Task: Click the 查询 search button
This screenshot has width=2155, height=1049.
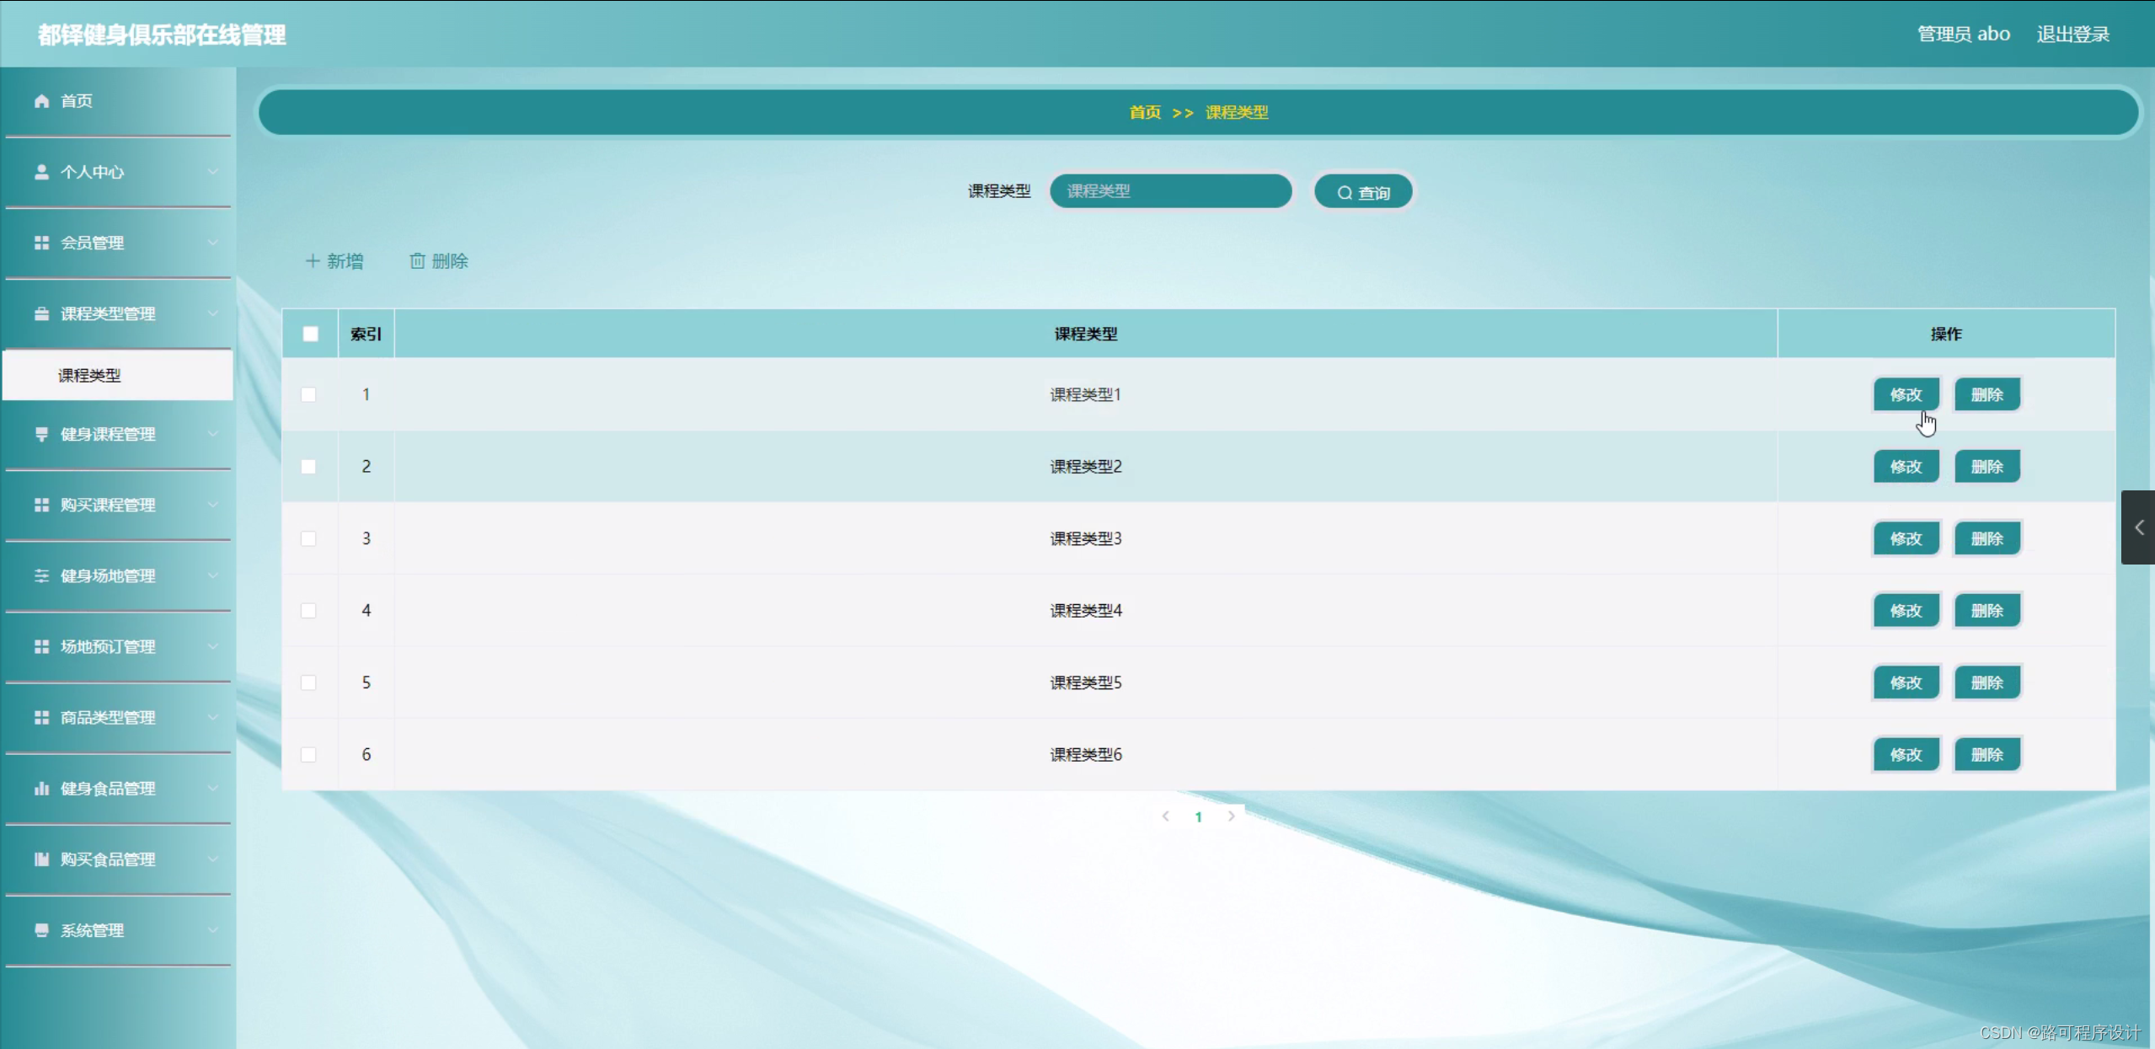Action: [x=1363, y=193]
